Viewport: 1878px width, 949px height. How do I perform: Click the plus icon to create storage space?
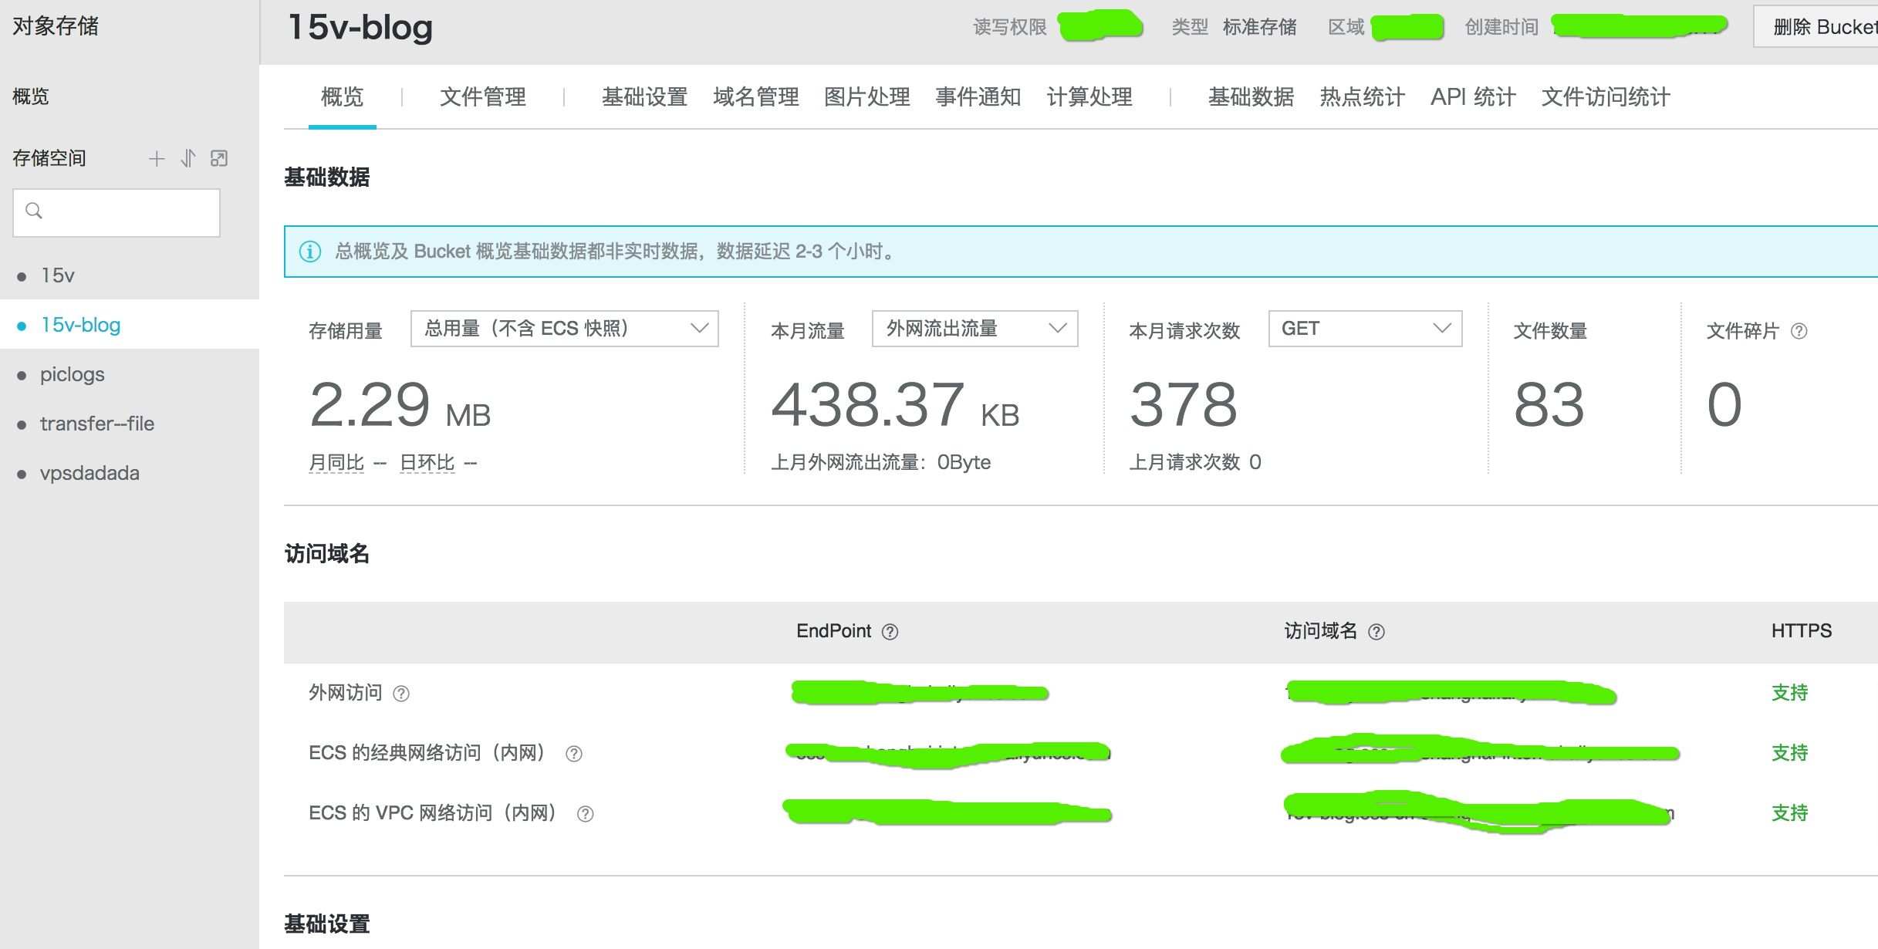[x=157, y=159]
